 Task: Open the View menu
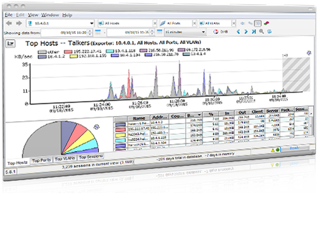tap(33, 15)
